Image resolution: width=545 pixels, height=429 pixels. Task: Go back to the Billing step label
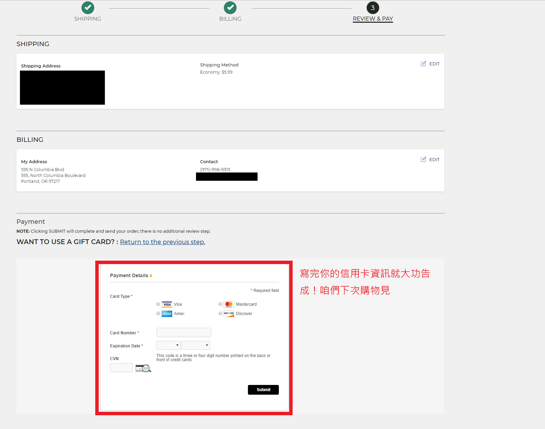click(x=230, y=19)
